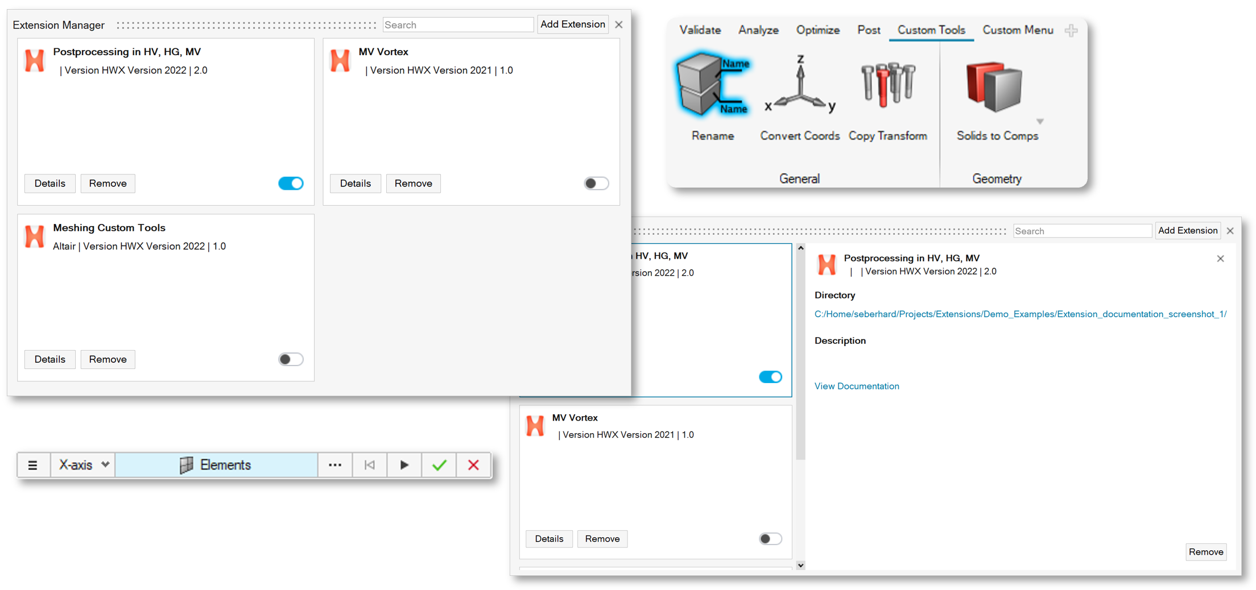Click Add Extension in left manager
1256x590 pixels.
tap(573, 24)
